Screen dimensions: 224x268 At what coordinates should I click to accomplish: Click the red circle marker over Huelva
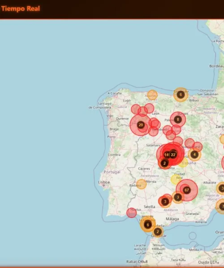pos(131,213)
